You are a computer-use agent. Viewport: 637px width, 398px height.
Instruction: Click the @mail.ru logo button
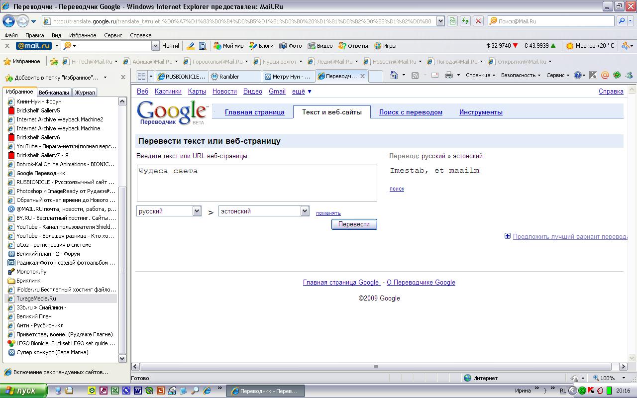(x=34, y=46)
